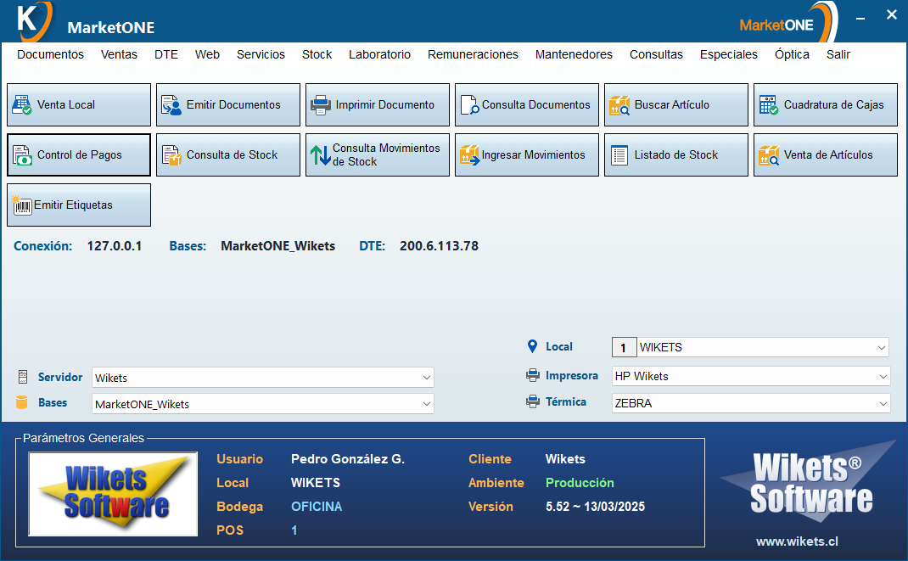Open the Mantenedores menu
908x561 pixels.
[574, 54]
